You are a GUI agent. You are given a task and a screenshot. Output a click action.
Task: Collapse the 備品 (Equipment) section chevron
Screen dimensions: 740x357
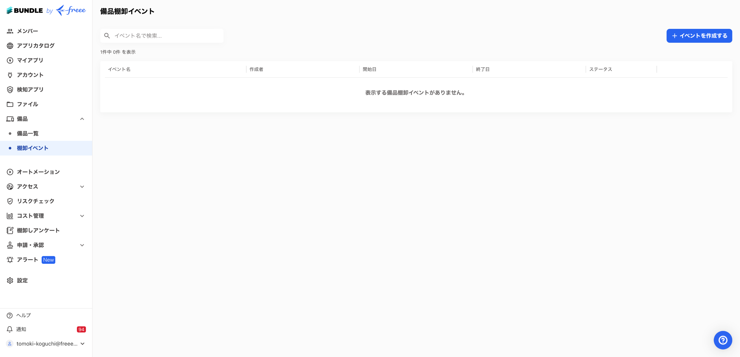(82, 119)
